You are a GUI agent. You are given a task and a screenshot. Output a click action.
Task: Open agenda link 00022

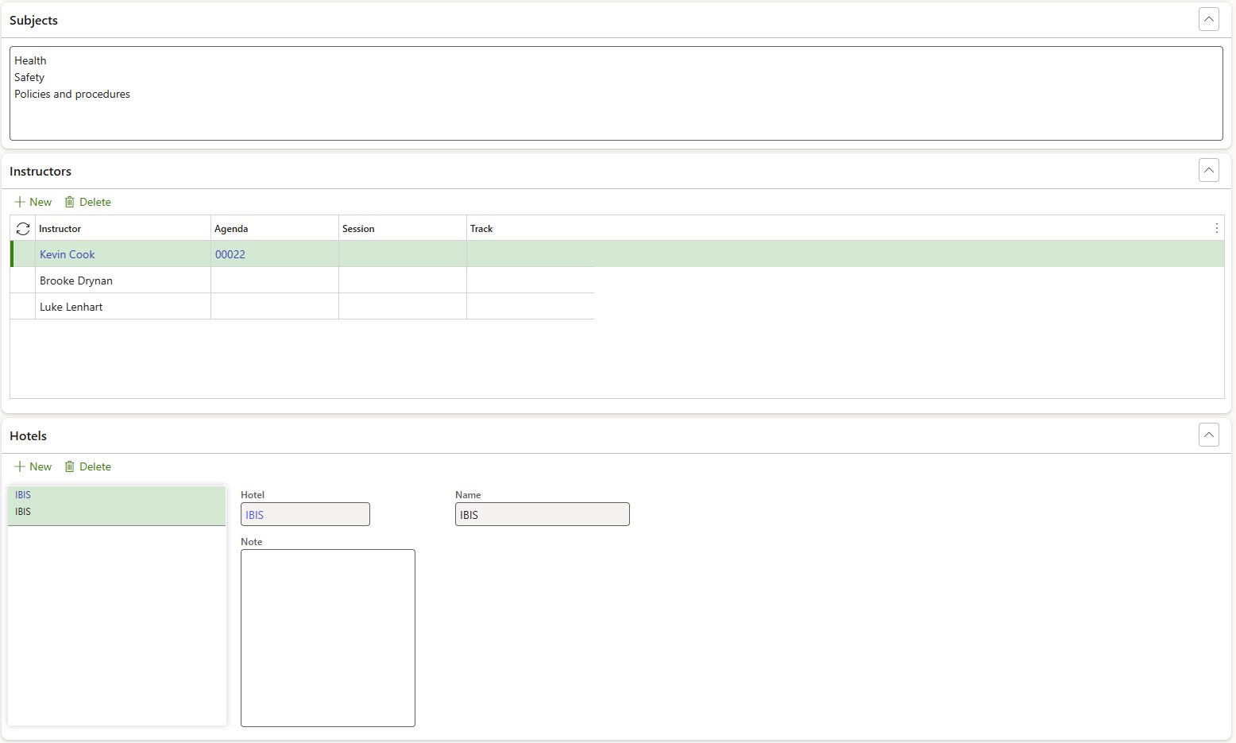tap(230, 254)
